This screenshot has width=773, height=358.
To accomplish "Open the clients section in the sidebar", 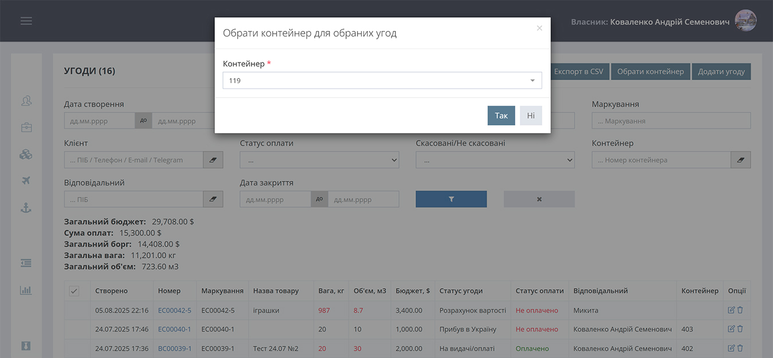I will (x=26, y=101).
